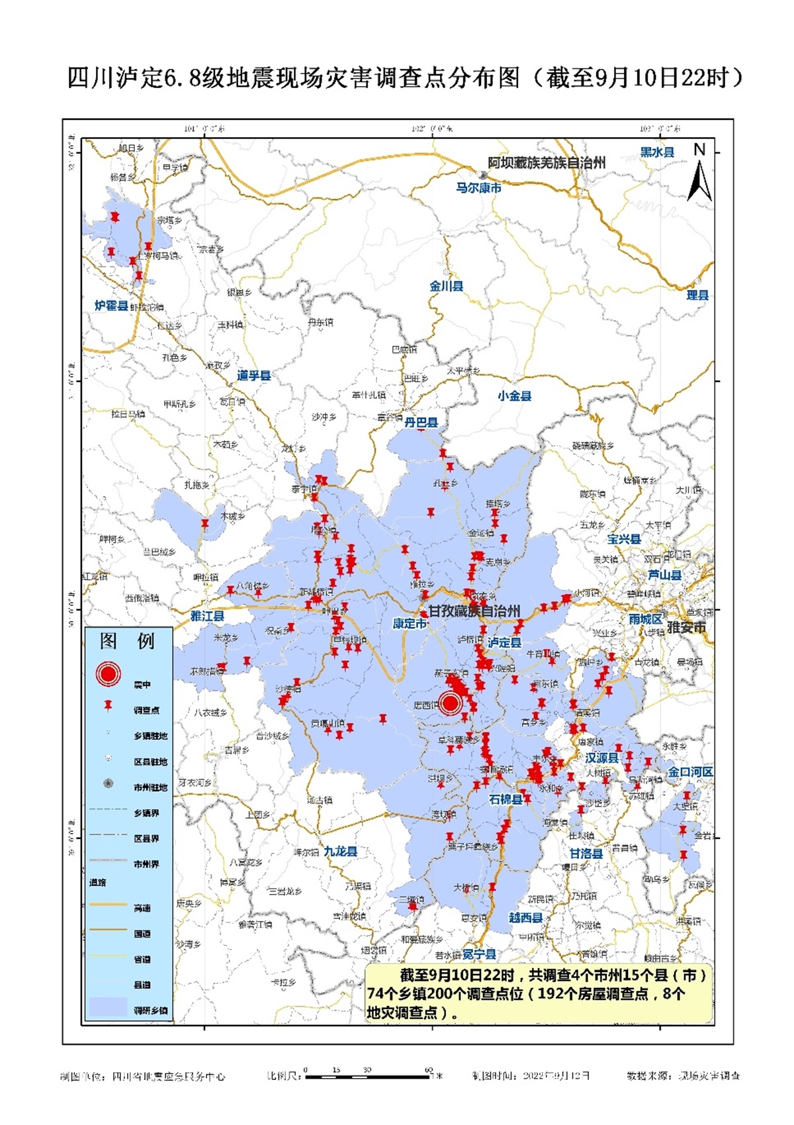Screen dimensions: 794x1125
Task: Click the 市州界 boundary line sample in legend
Action: pyautogui.click(x=109, y=860)
